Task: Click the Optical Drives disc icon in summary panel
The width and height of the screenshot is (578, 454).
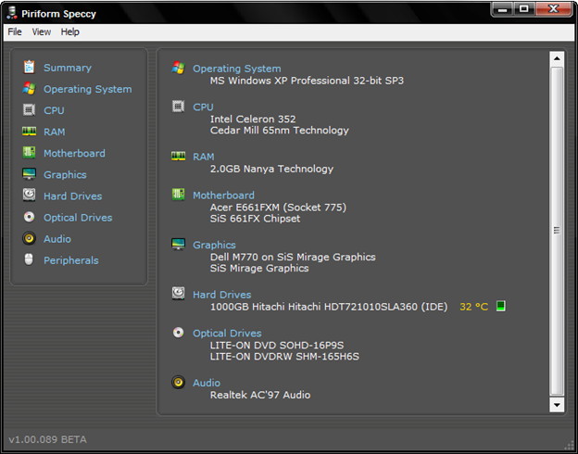Action: tap(179, 333)
